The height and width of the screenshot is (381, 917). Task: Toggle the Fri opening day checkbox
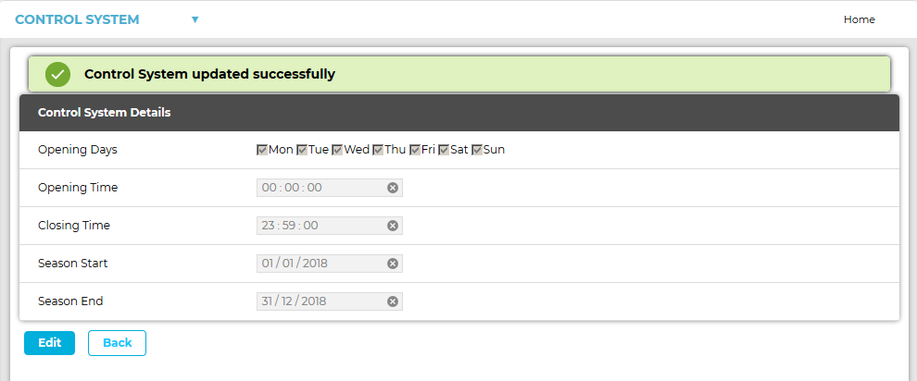(415, 150)
